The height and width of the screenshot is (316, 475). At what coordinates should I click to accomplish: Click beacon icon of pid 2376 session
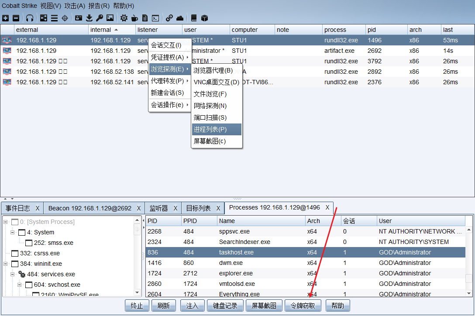point(7,82)
